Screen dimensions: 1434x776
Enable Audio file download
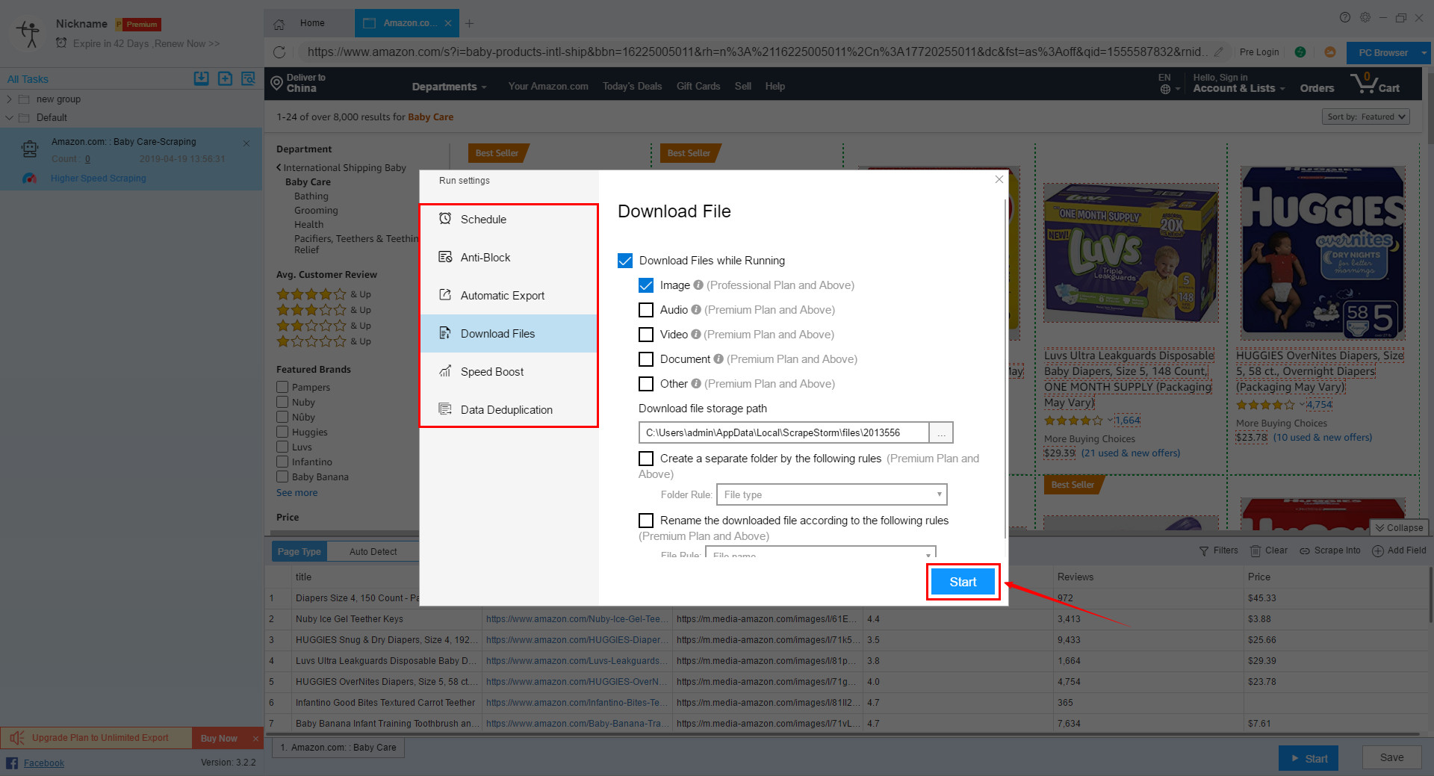point(646,310)
